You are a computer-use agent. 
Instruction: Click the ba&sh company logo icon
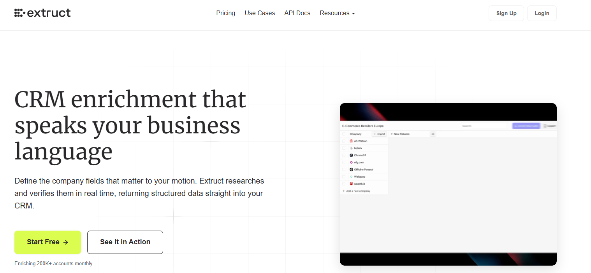click(x=351, y=148)
